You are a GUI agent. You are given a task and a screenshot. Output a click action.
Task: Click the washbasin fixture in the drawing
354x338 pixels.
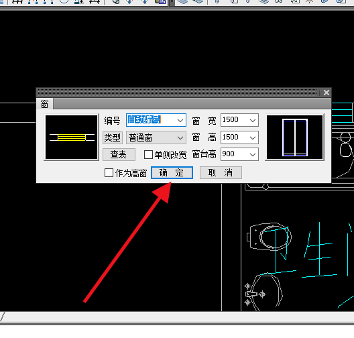264,292
